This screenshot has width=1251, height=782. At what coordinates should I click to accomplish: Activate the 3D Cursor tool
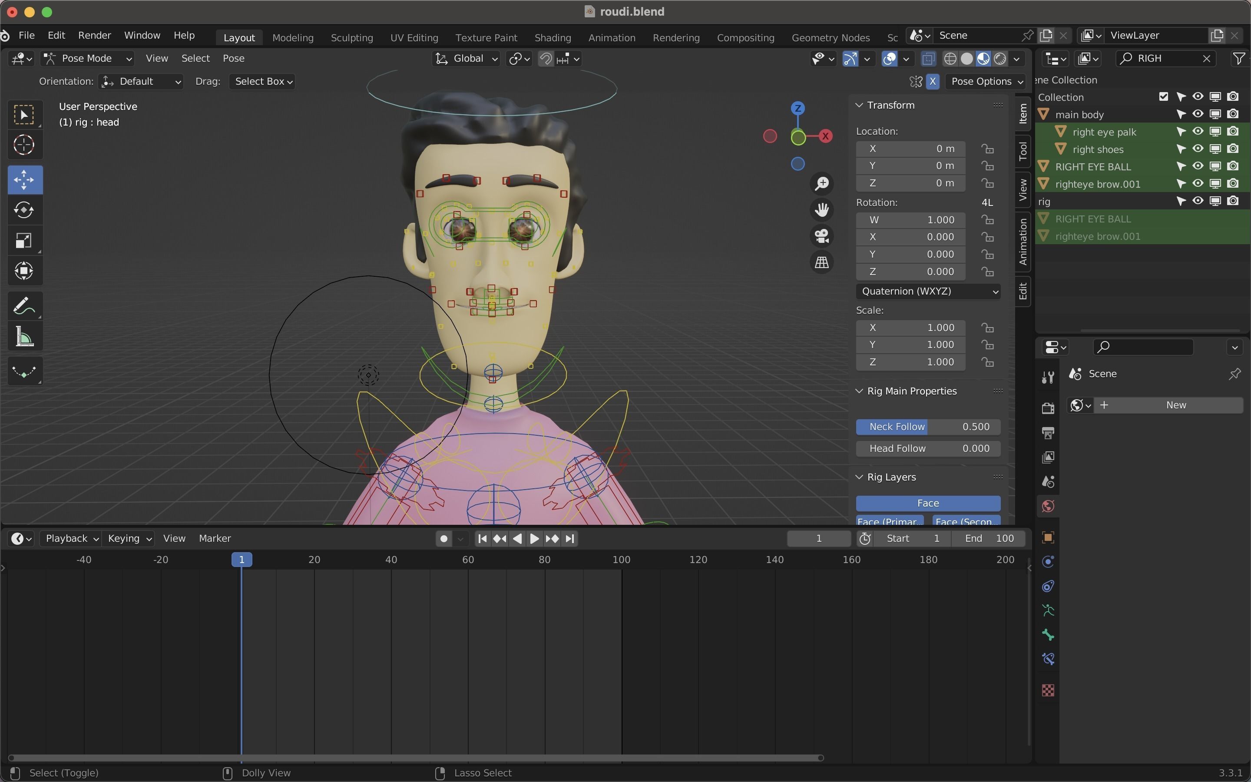click(x=24, y=146)
